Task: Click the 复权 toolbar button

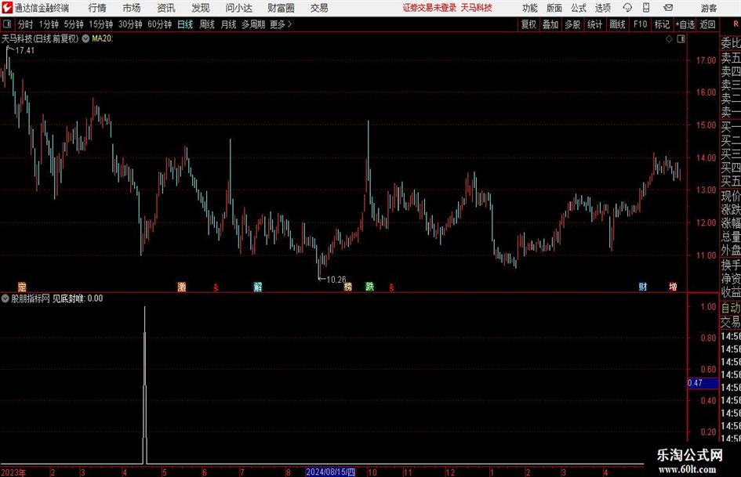Action: 529,24
